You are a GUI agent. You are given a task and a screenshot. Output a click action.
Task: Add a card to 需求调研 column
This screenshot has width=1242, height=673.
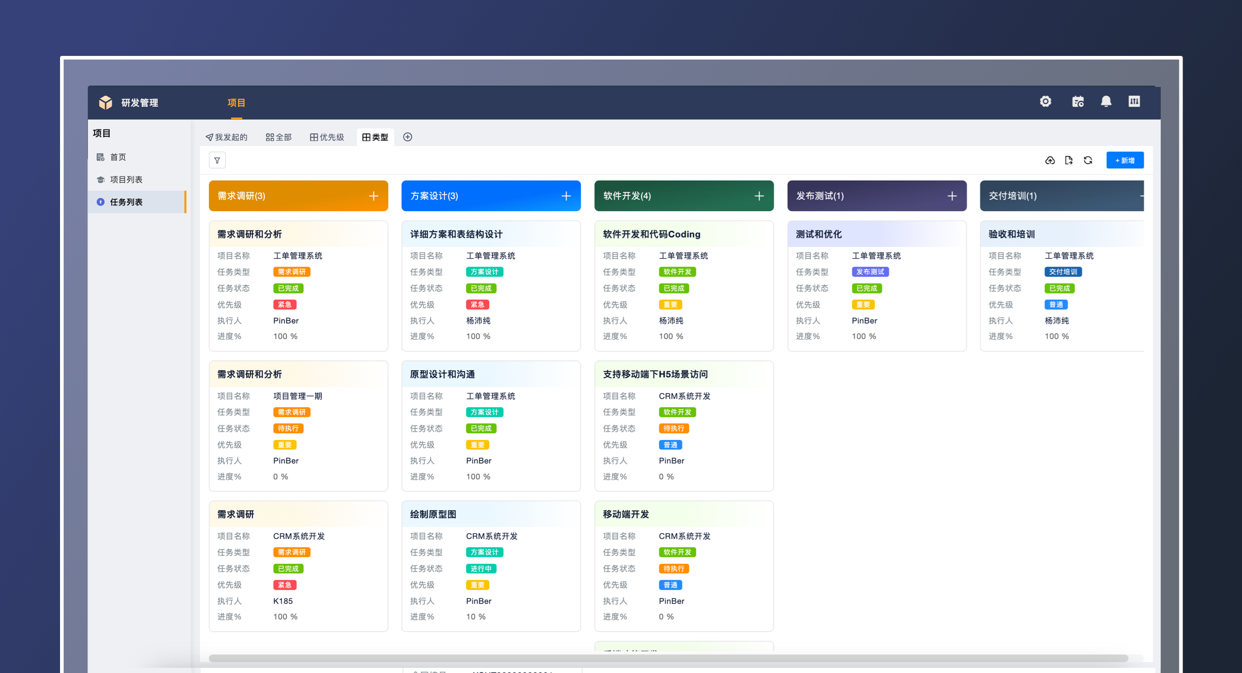pyautogui.click(x=374, y=196)
